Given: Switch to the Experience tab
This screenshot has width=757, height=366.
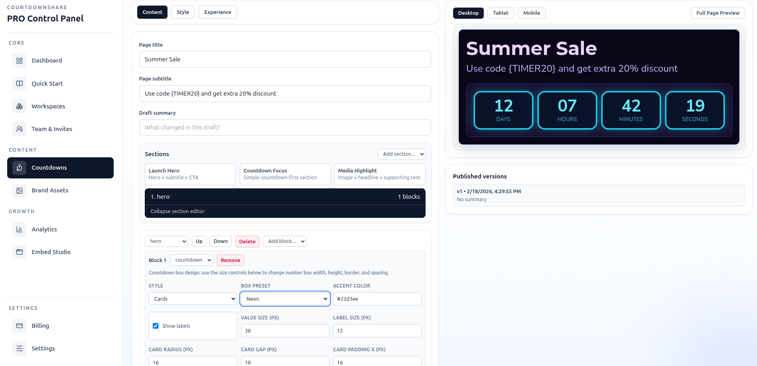Looking at the screenshot, I should pos(217,12).
